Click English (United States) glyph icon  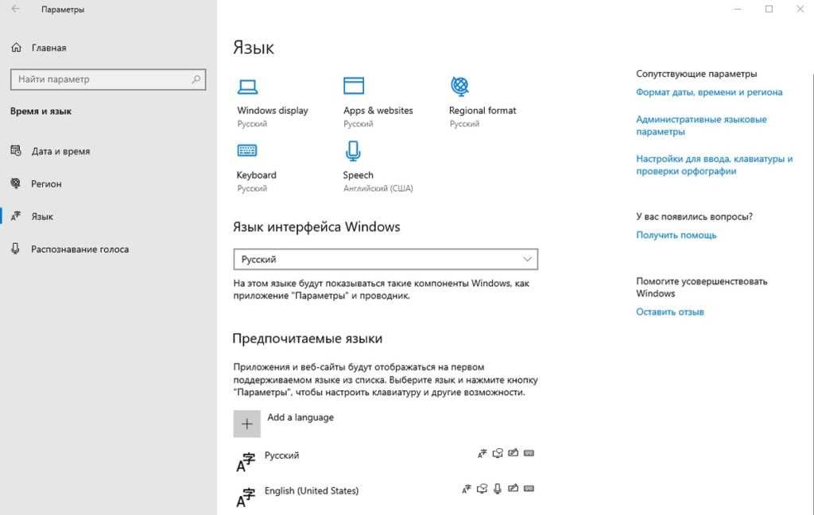pyautogui.click(x=246, y=498)
